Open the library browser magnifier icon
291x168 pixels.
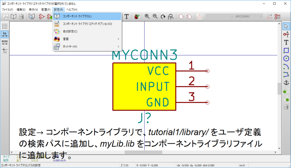click(x=32, y=16)
